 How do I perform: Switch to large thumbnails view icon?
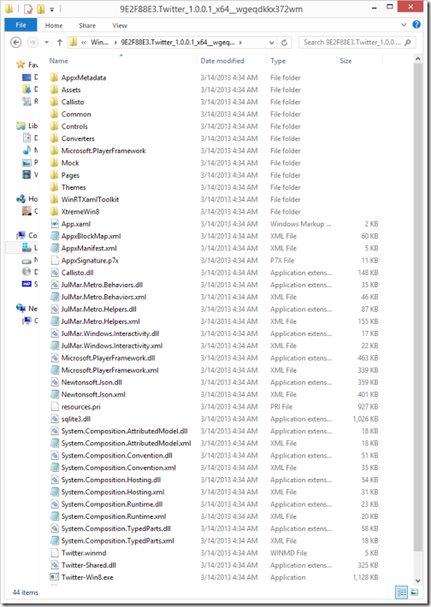[414, 592]
